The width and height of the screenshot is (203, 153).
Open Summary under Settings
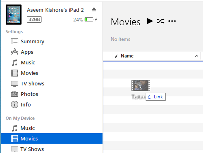click(x=28, y=41)
